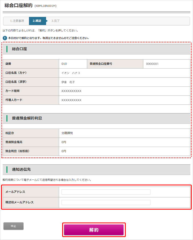The image size is (193, 240).
Task: Click the gray 中止 button
Action: click(13, 226)
